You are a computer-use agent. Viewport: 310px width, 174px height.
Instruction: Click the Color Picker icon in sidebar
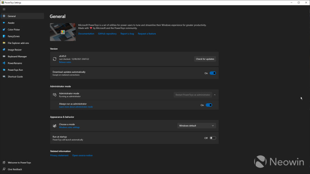pyautogui.click(x=4, y=29)
